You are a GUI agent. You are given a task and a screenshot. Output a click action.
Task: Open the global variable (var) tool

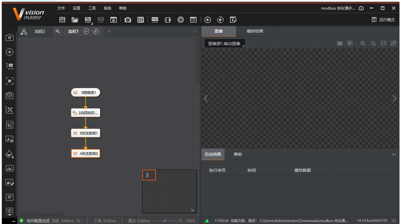[x=155, y=20]
